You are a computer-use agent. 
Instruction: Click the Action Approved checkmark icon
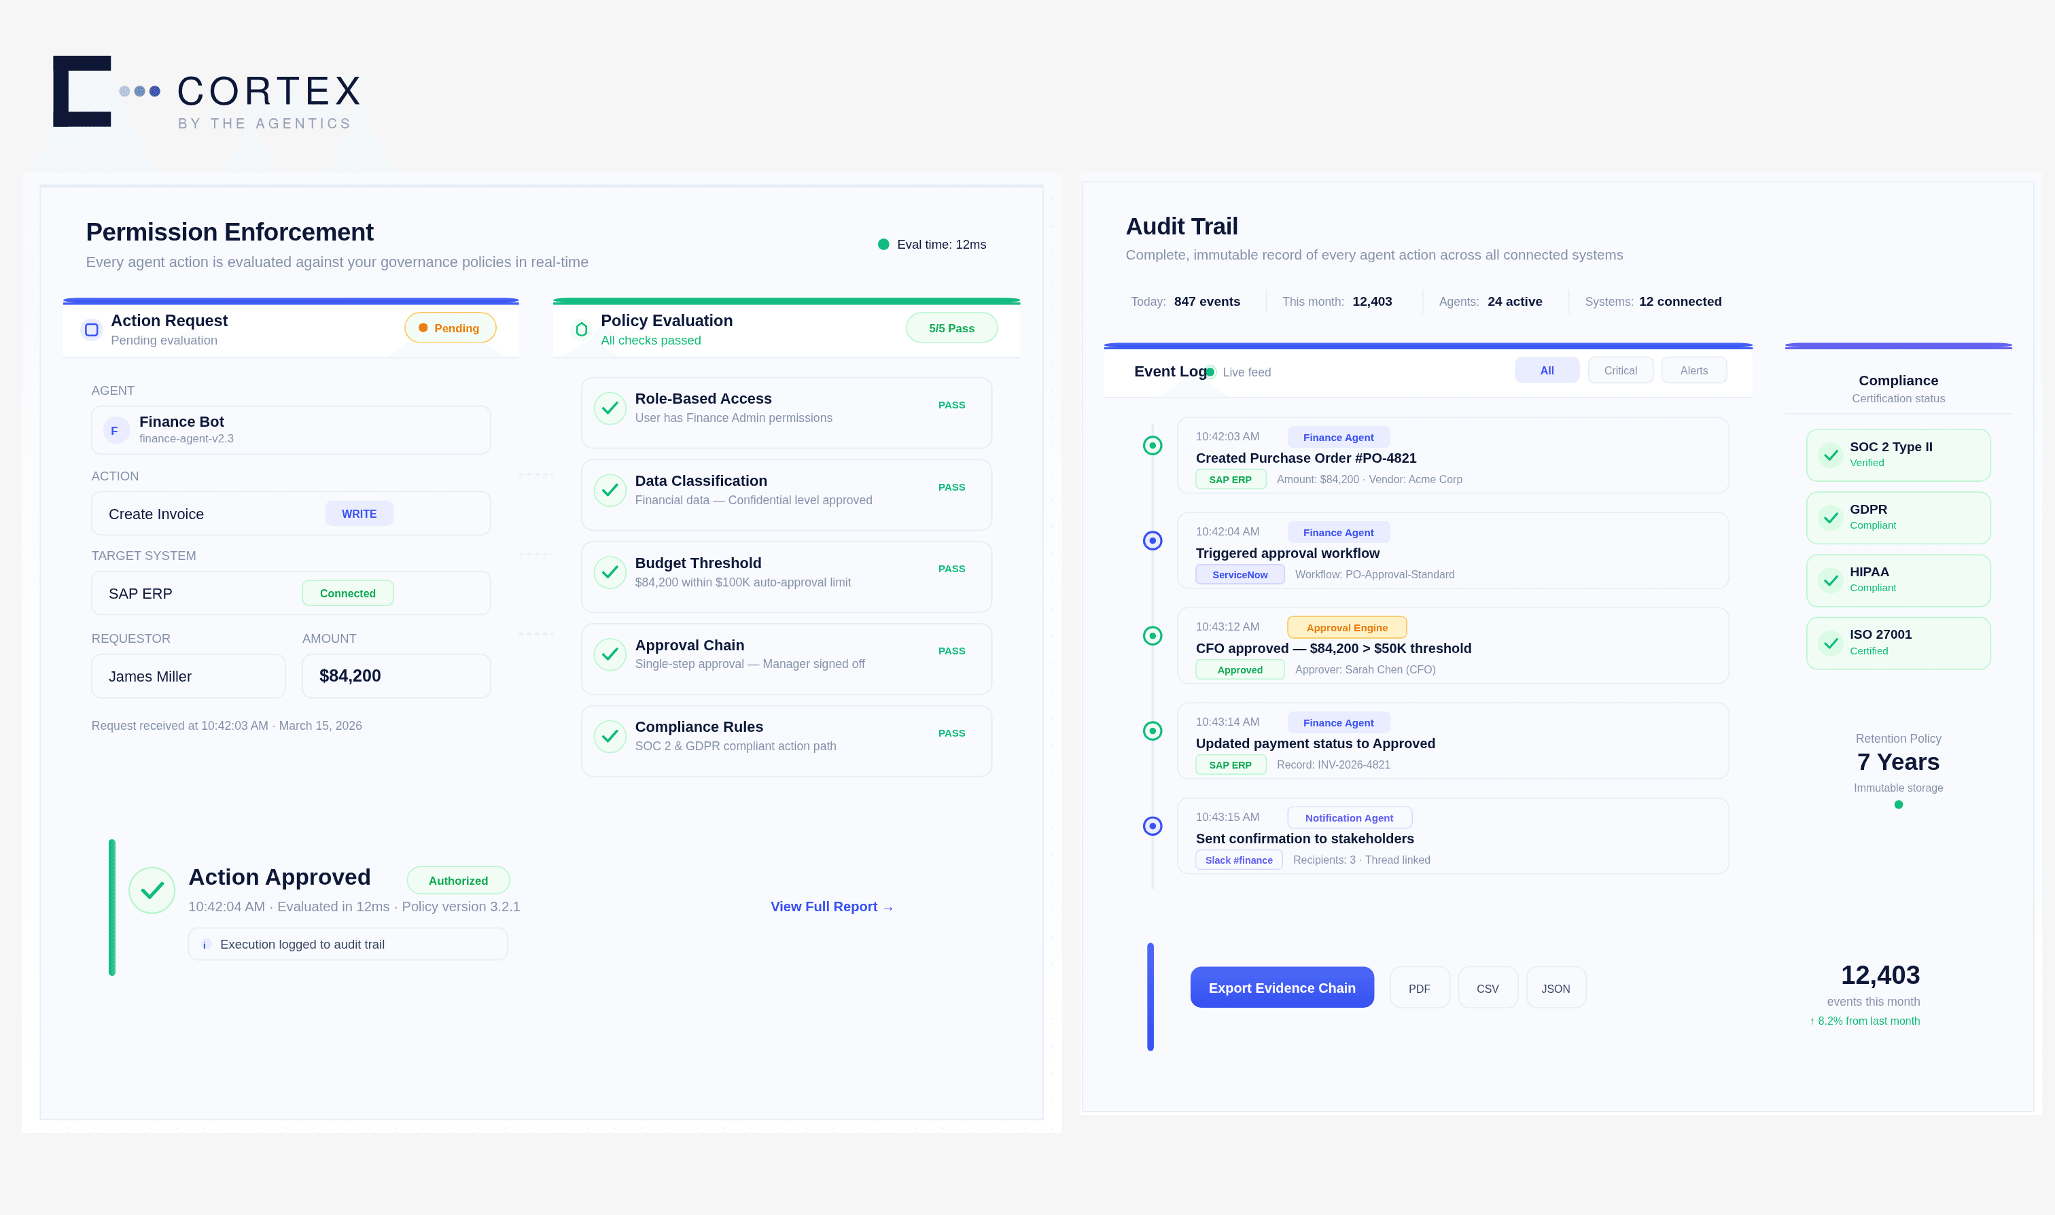152,890
